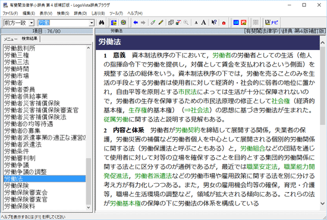Select 労働審判制 in the results list

pos(20,158)
